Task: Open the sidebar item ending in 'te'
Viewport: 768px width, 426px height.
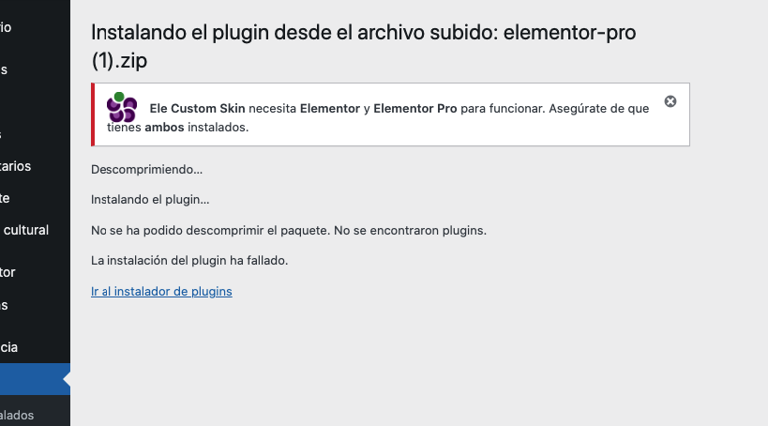Action: coord(5,198)
